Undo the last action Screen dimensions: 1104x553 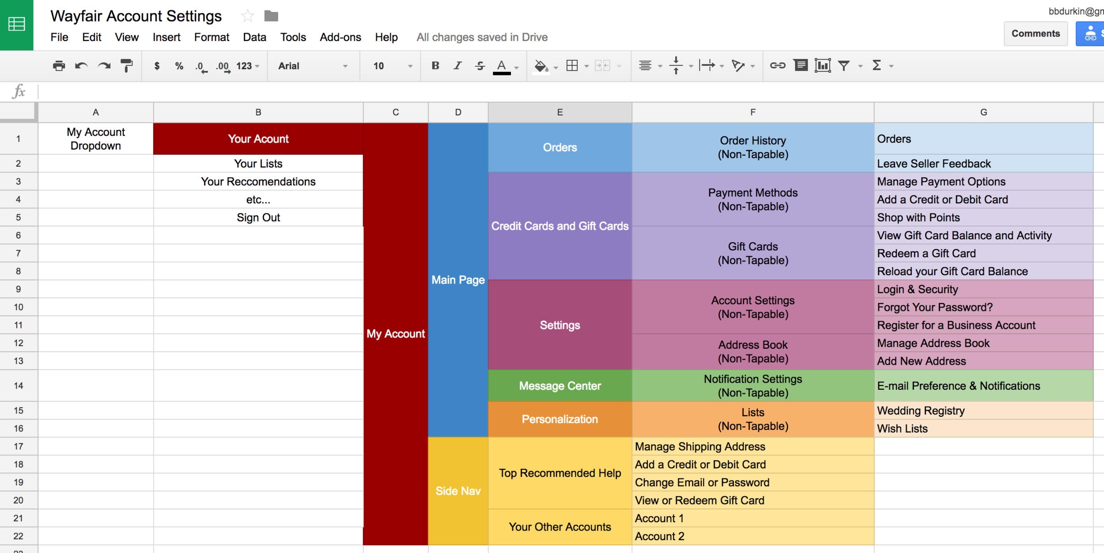click(x=81, y=66)
